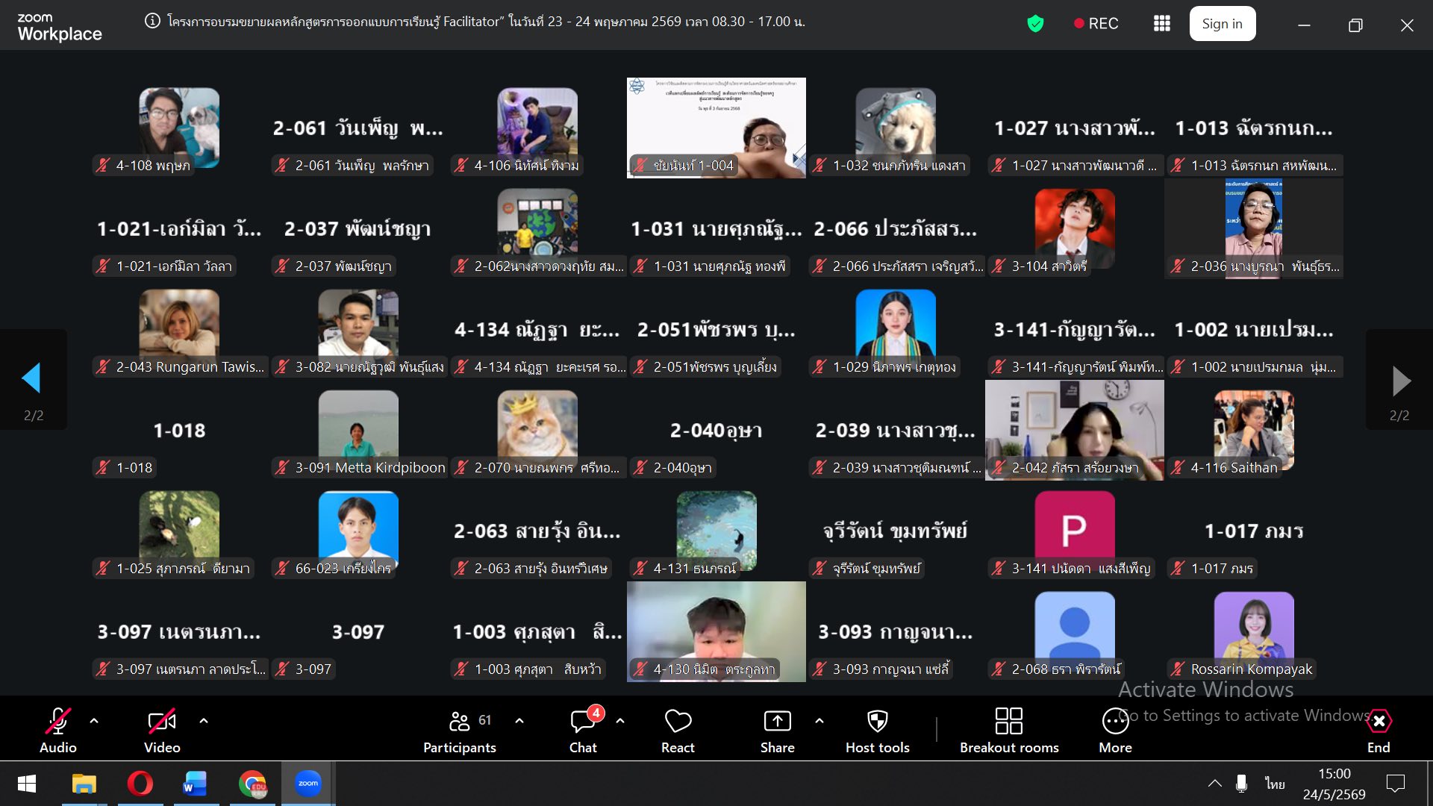This screenshot has height=806, width=1433.
Task: Click the Thai language input indicator
Action: (1275, 784)
